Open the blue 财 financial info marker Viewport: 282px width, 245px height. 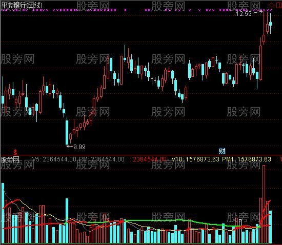click(222, 151)
